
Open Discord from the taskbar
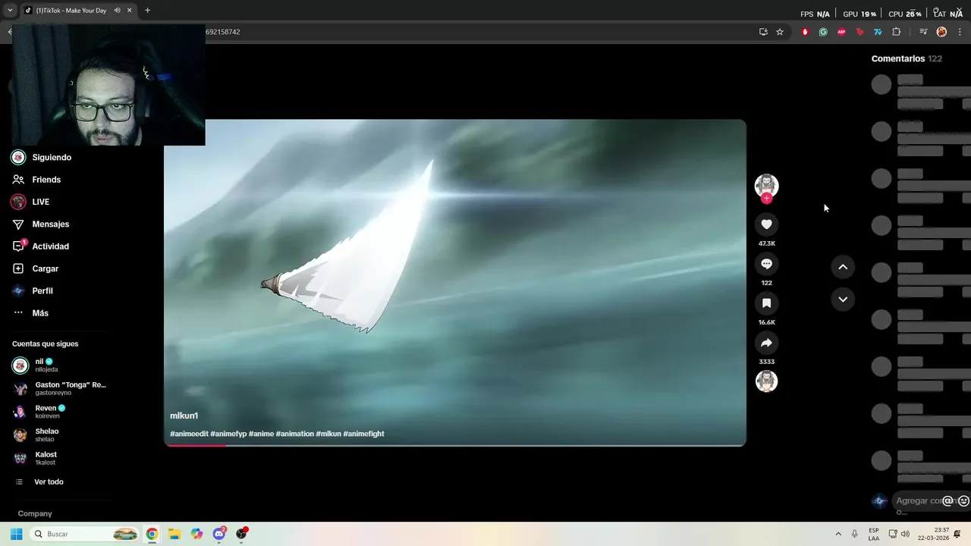tap(219, 534)
